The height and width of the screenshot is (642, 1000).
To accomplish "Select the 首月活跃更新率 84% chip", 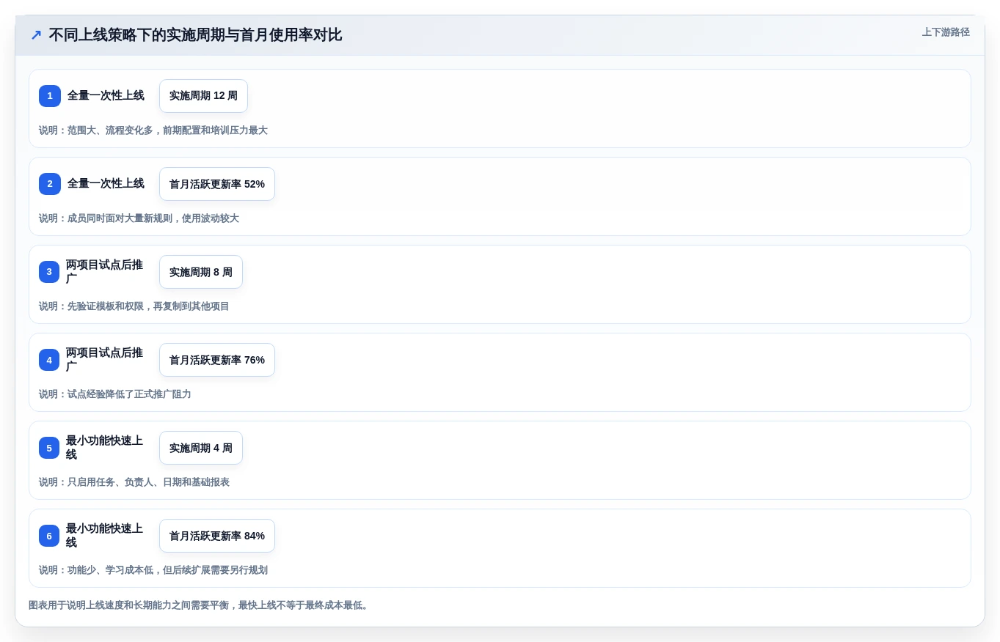I will pos(217,536).
